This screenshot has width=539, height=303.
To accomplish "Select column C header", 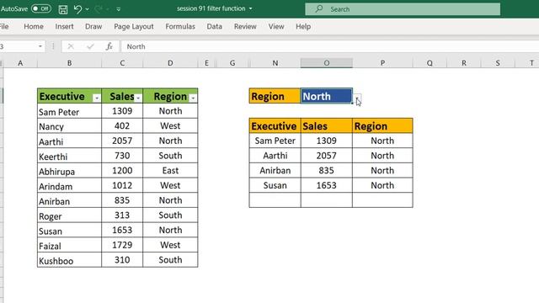I will coord(122,63).
